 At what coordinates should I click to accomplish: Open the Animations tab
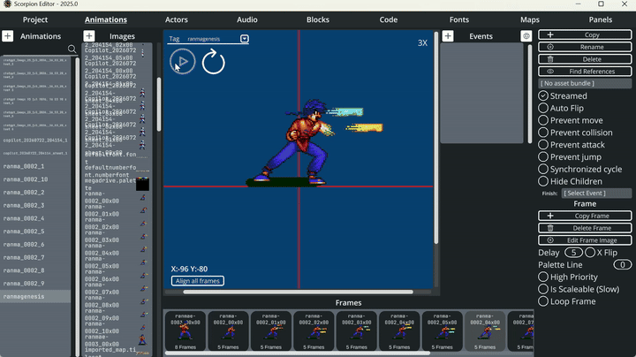[x=106, y=19]
